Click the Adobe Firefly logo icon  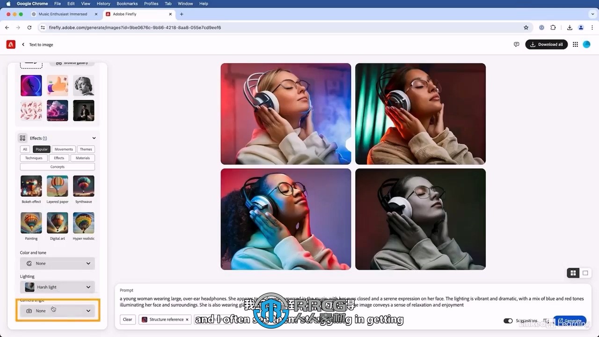tap(11, 44)
